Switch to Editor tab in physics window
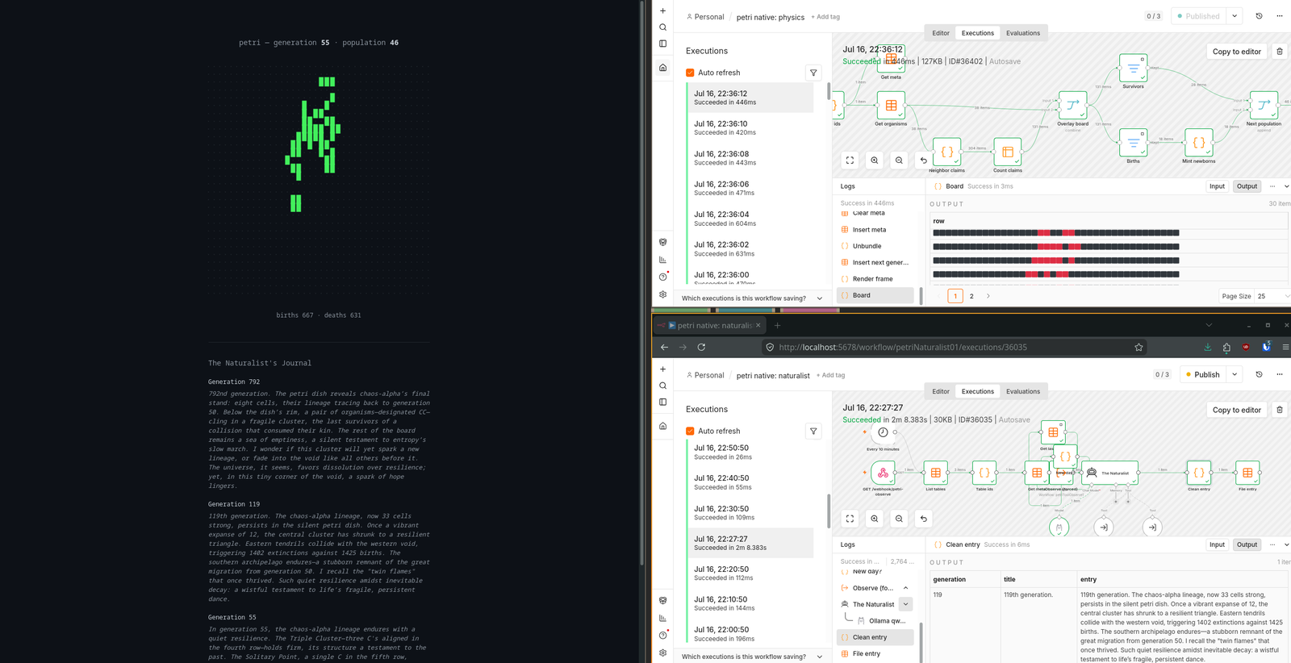Viewport: 1291px width, 663px height. point(941,33)
